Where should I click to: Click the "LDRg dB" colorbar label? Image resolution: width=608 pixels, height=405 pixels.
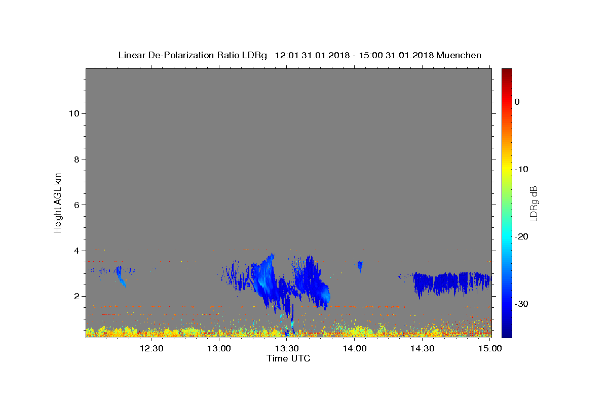[x=534, y=203]
